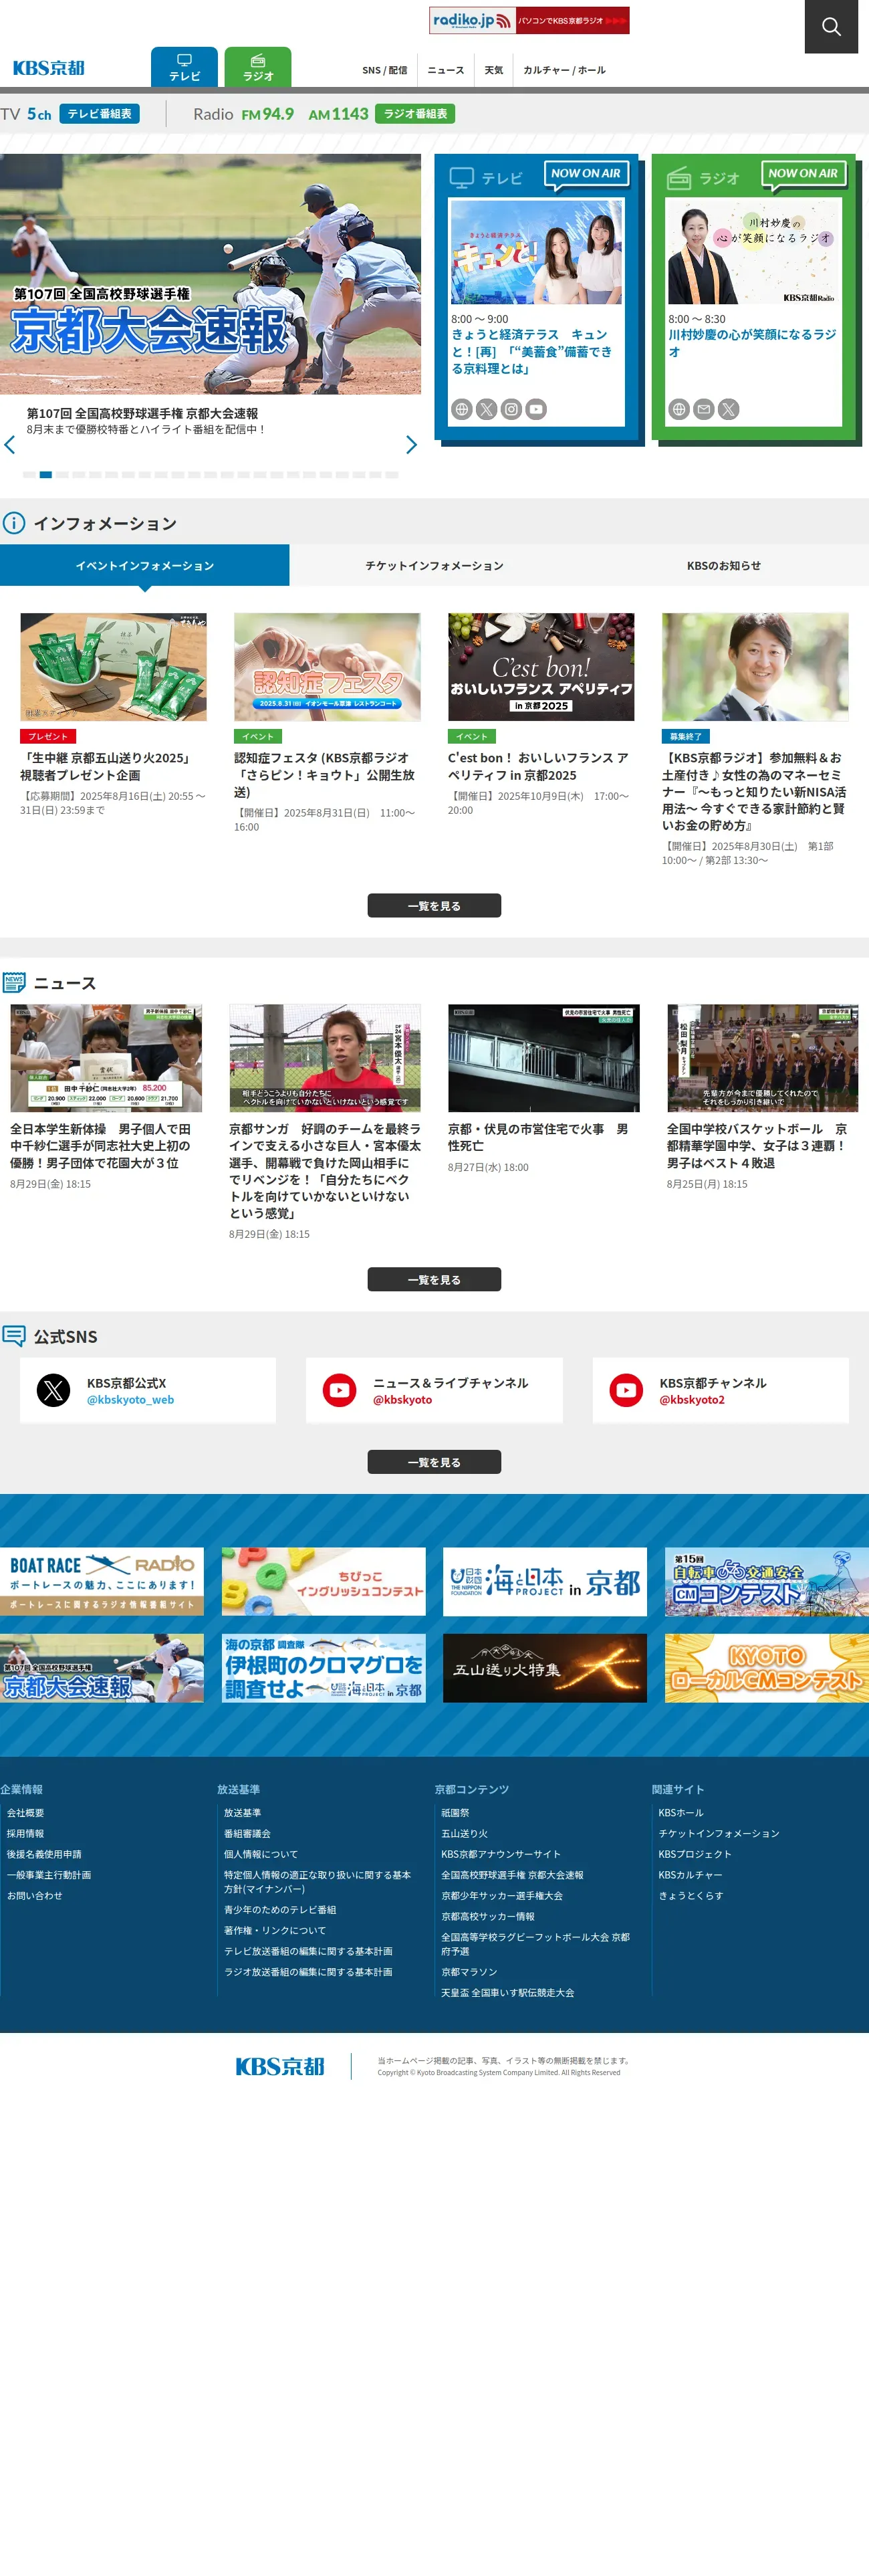This screenshot has width=869, height=2576.
Task: Open 京都サンガ 宮本優太 news thumbnail
Action: coord(325,1058)
